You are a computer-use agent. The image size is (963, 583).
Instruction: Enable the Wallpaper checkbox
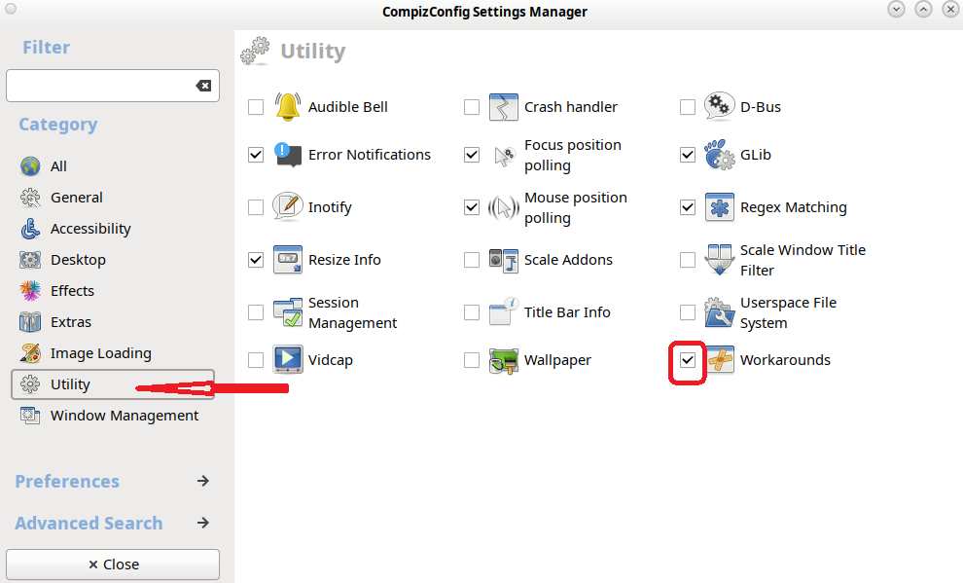coord(472,360)
